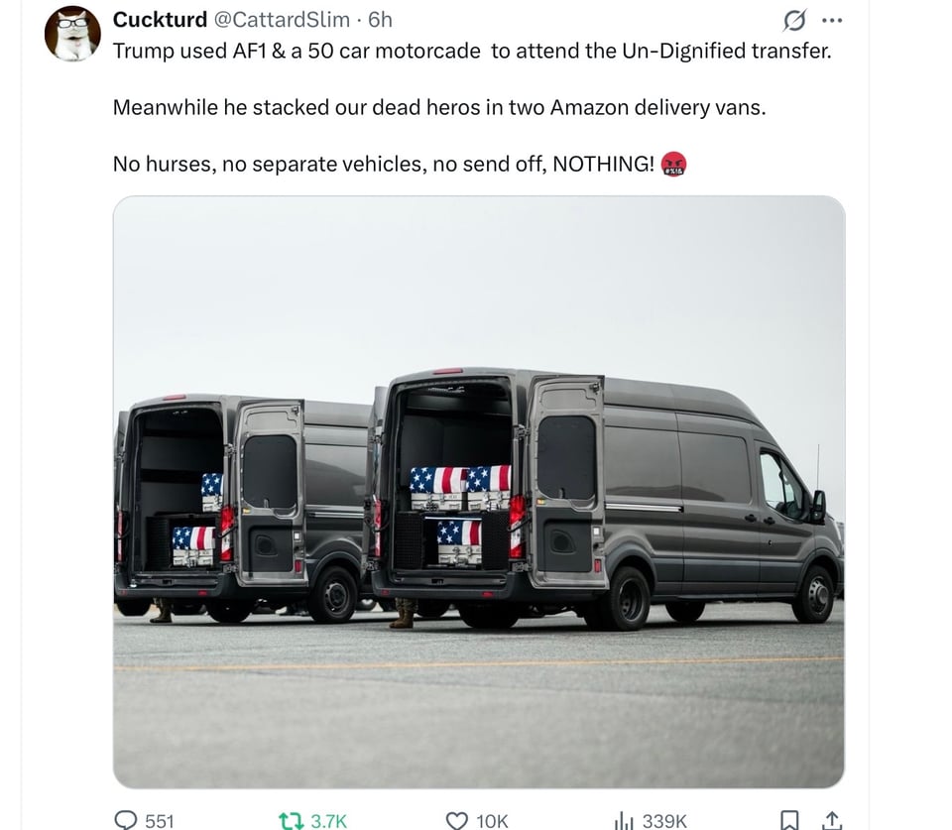This screenshot has width=952, height=830.
Task: Click the repost arrows icon
Action: click(292, 820)
